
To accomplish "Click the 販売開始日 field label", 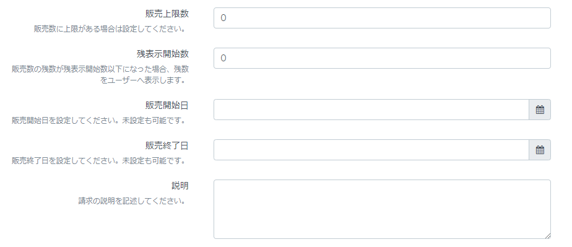I will tap(167, 105).
